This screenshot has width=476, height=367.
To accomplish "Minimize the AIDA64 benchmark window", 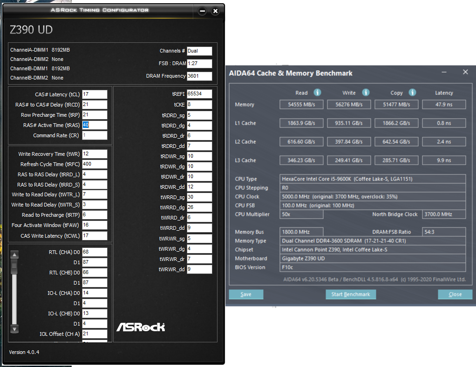I will point(444,72).
